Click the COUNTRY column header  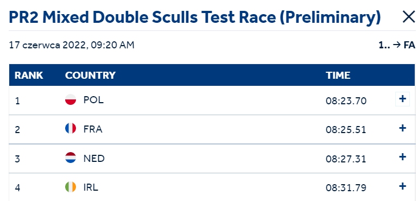click(90, 76)
